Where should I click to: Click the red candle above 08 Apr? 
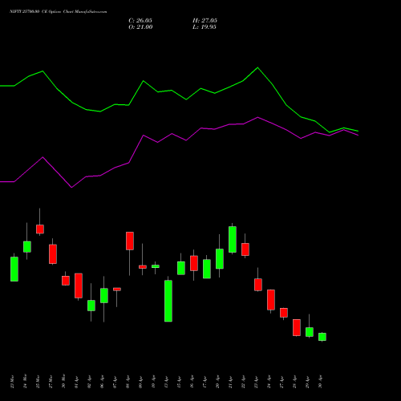130,241
